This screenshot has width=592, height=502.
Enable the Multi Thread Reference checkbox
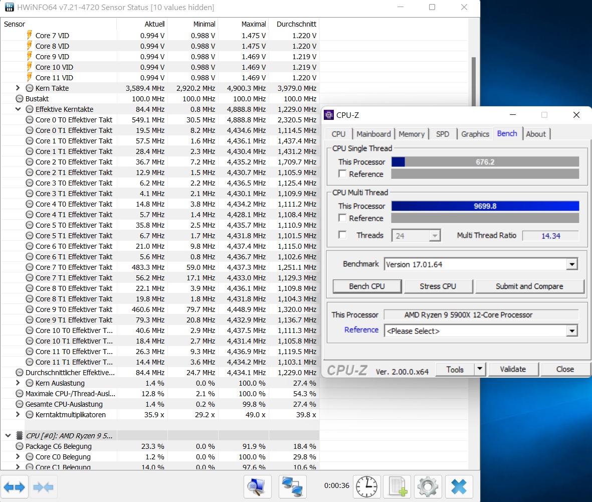pos(342,218)
